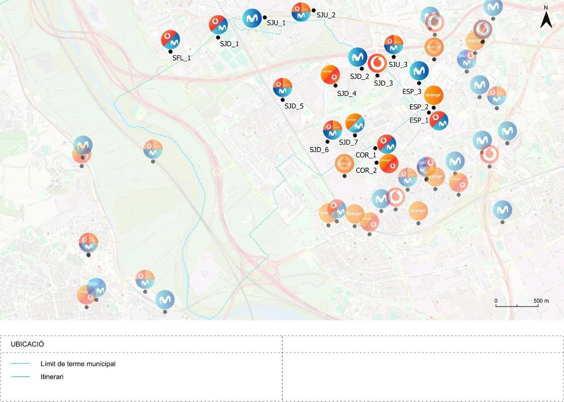
Task: Select the SJU_1 label text
Action: (x=276, y=22)
